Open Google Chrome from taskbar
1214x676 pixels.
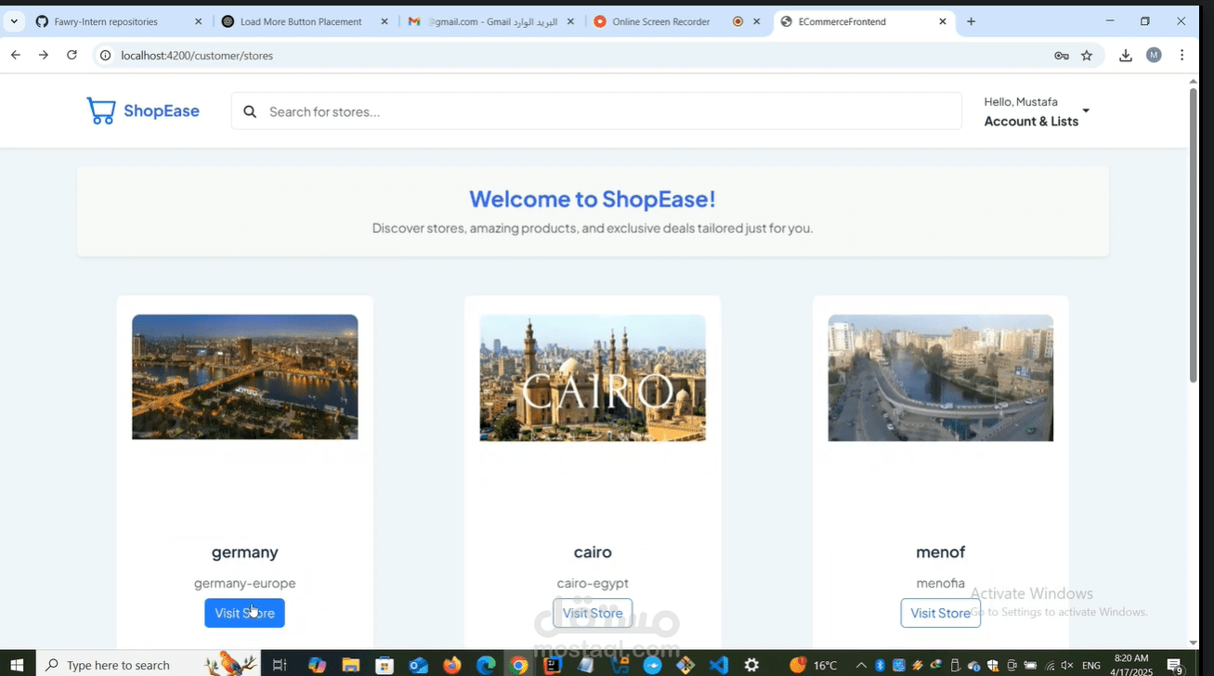[519, 665]
